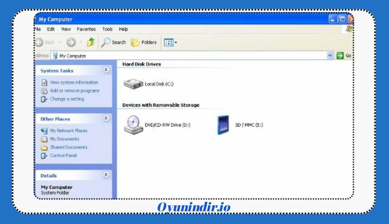
Task: Click the SD / MMC (E:) label
Action: (x=249, y=125)
